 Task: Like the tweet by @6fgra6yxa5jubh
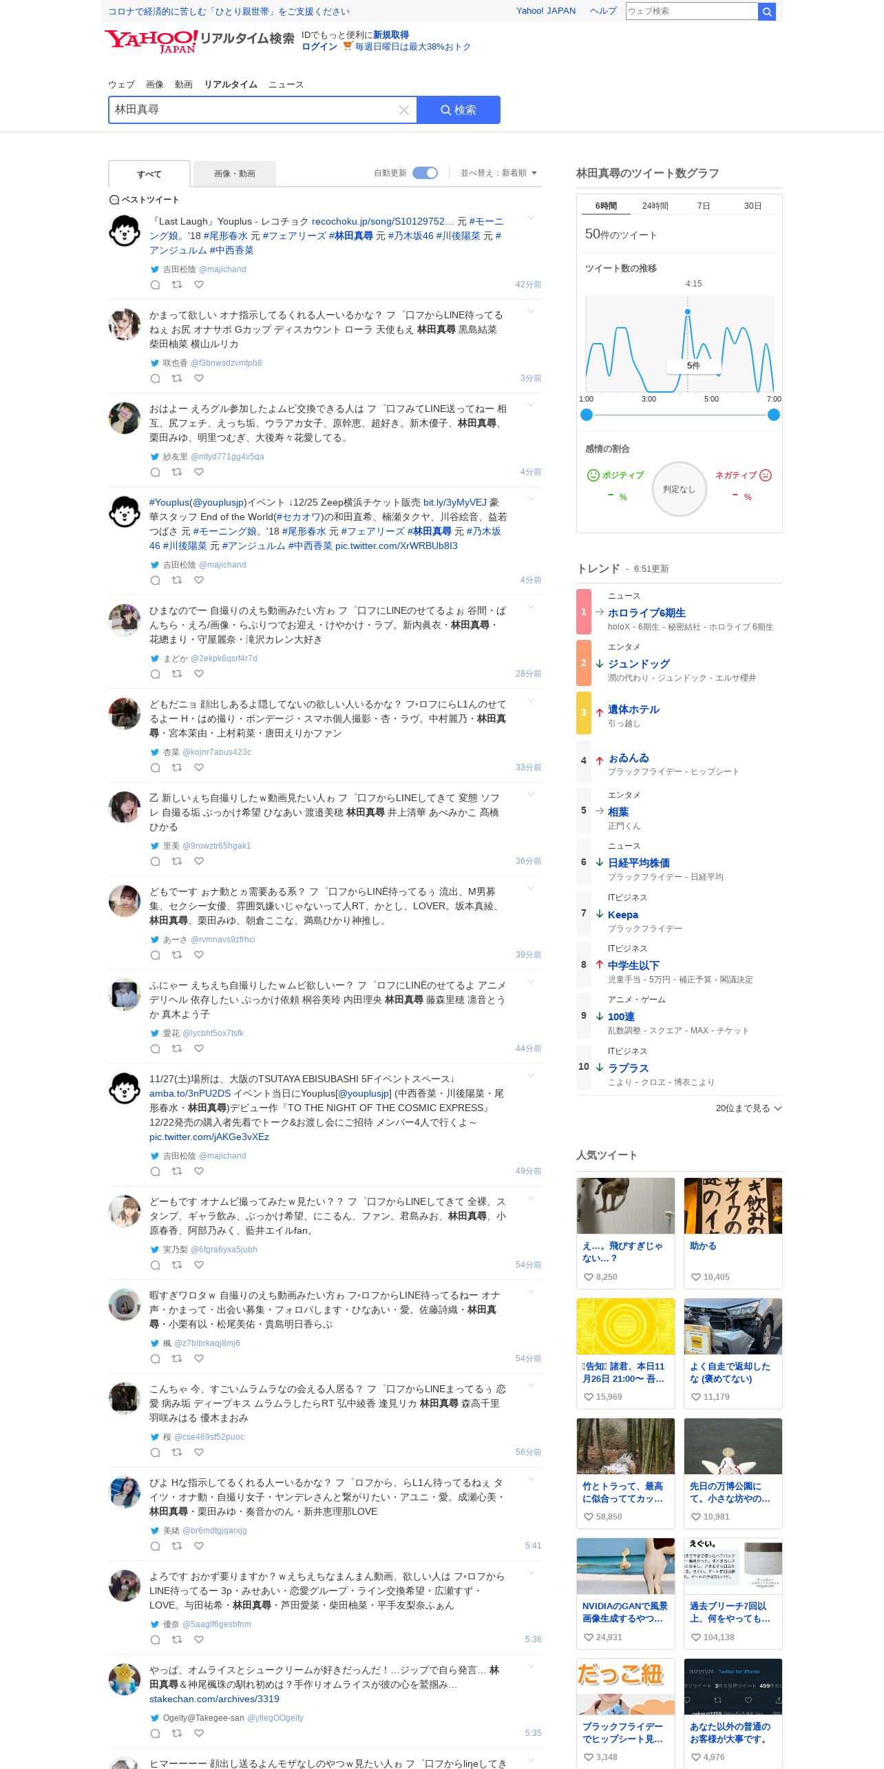click(199, 1265)
